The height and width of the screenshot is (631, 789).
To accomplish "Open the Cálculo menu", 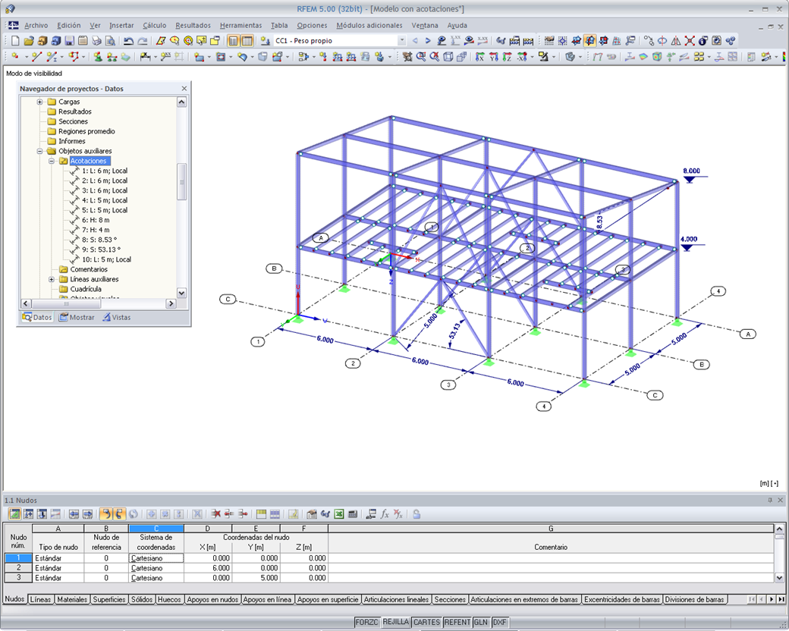I will coord(154,25).
